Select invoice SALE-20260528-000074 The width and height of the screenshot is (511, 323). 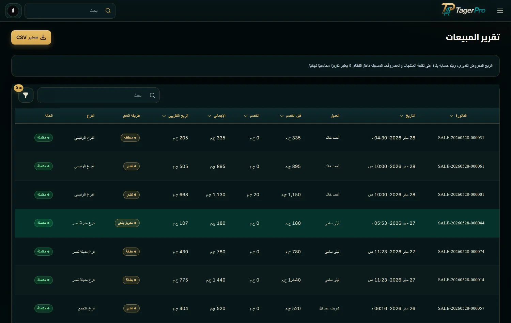pos(461,252)
